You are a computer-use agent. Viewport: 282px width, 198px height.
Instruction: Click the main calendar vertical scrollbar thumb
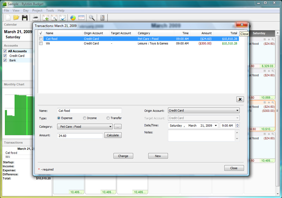pos(277,111)
